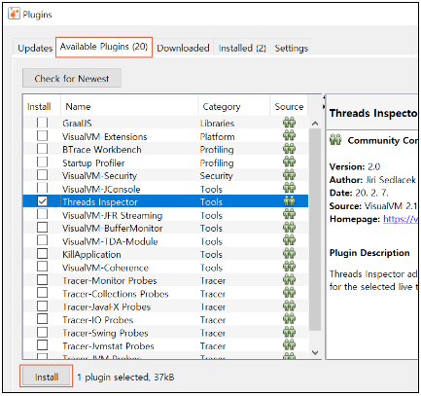The image size is (421, 396).
Task: Click community source icon for Tracer-Collections Probes row
Action: pyautogui.click(x=289, y=293)
